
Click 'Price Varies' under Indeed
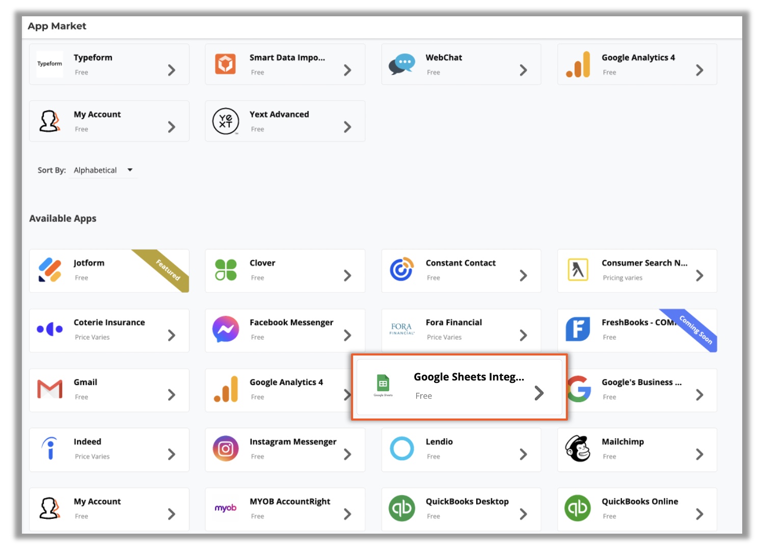pos(92,456)
